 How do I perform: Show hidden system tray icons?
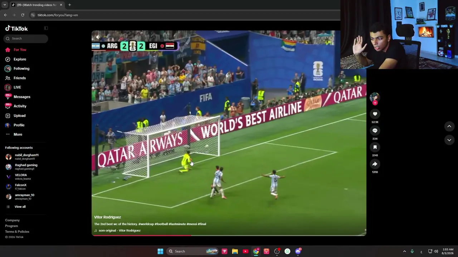click(x=404, y=251)
